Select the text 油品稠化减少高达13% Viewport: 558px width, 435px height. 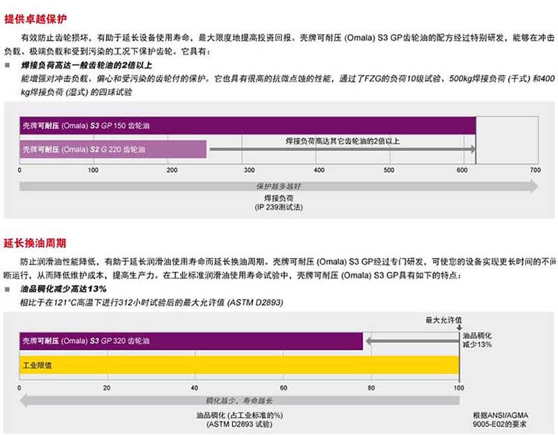[63, 289]
